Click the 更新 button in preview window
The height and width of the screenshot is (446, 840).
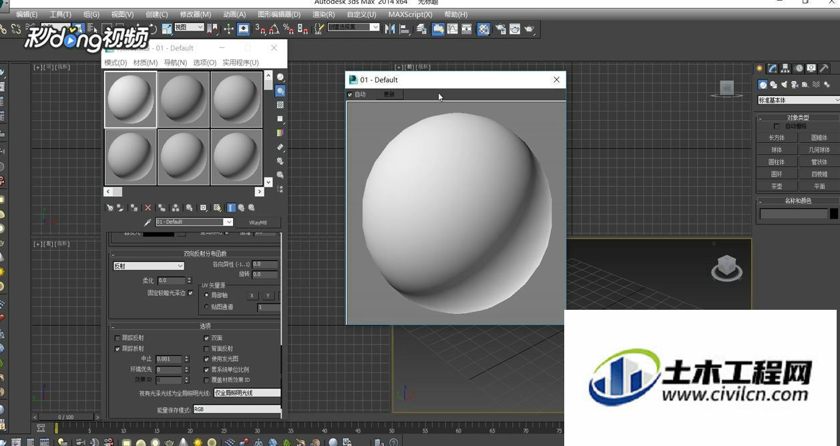[x=389, y=95]
